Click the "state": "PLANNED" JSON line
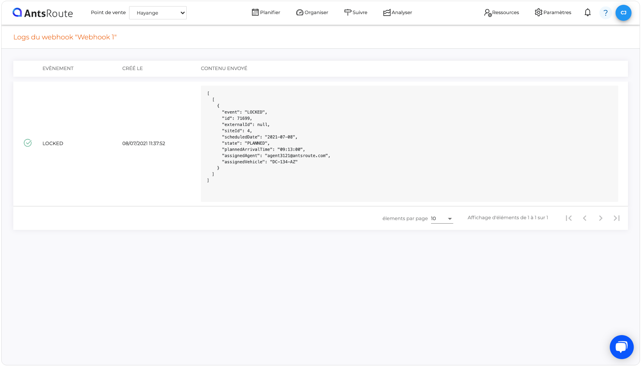 coord(246,143)
